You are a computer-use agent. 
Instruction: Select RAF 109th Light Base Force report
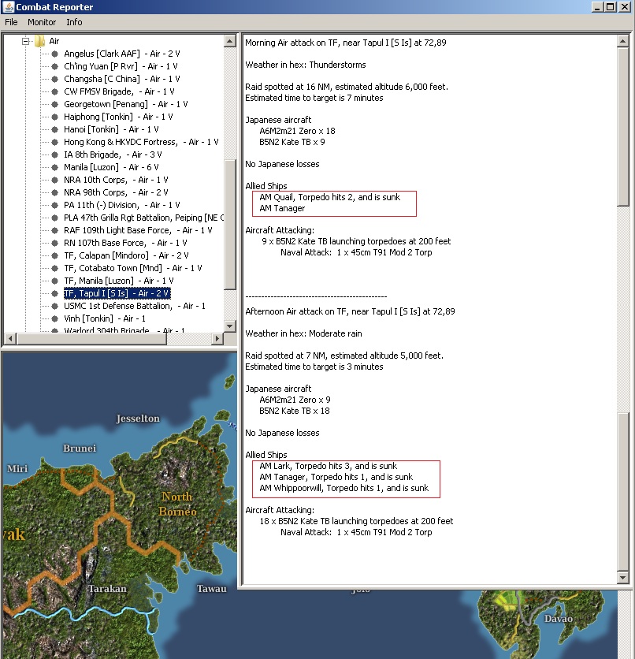[x=138, y=230]
